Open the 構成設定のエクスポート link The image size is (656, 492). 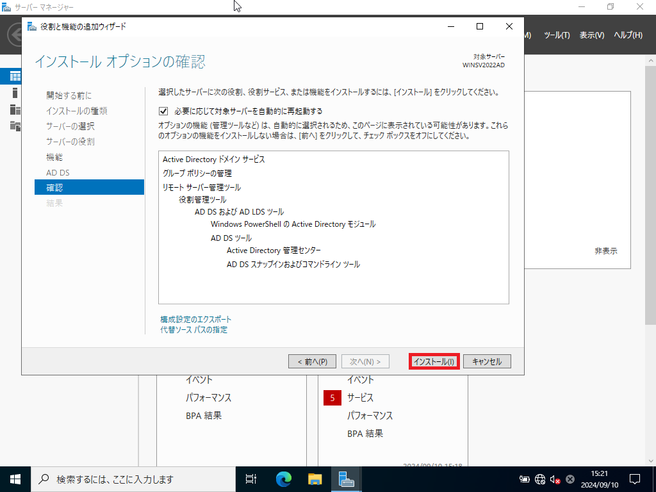(x=196, y=319)
